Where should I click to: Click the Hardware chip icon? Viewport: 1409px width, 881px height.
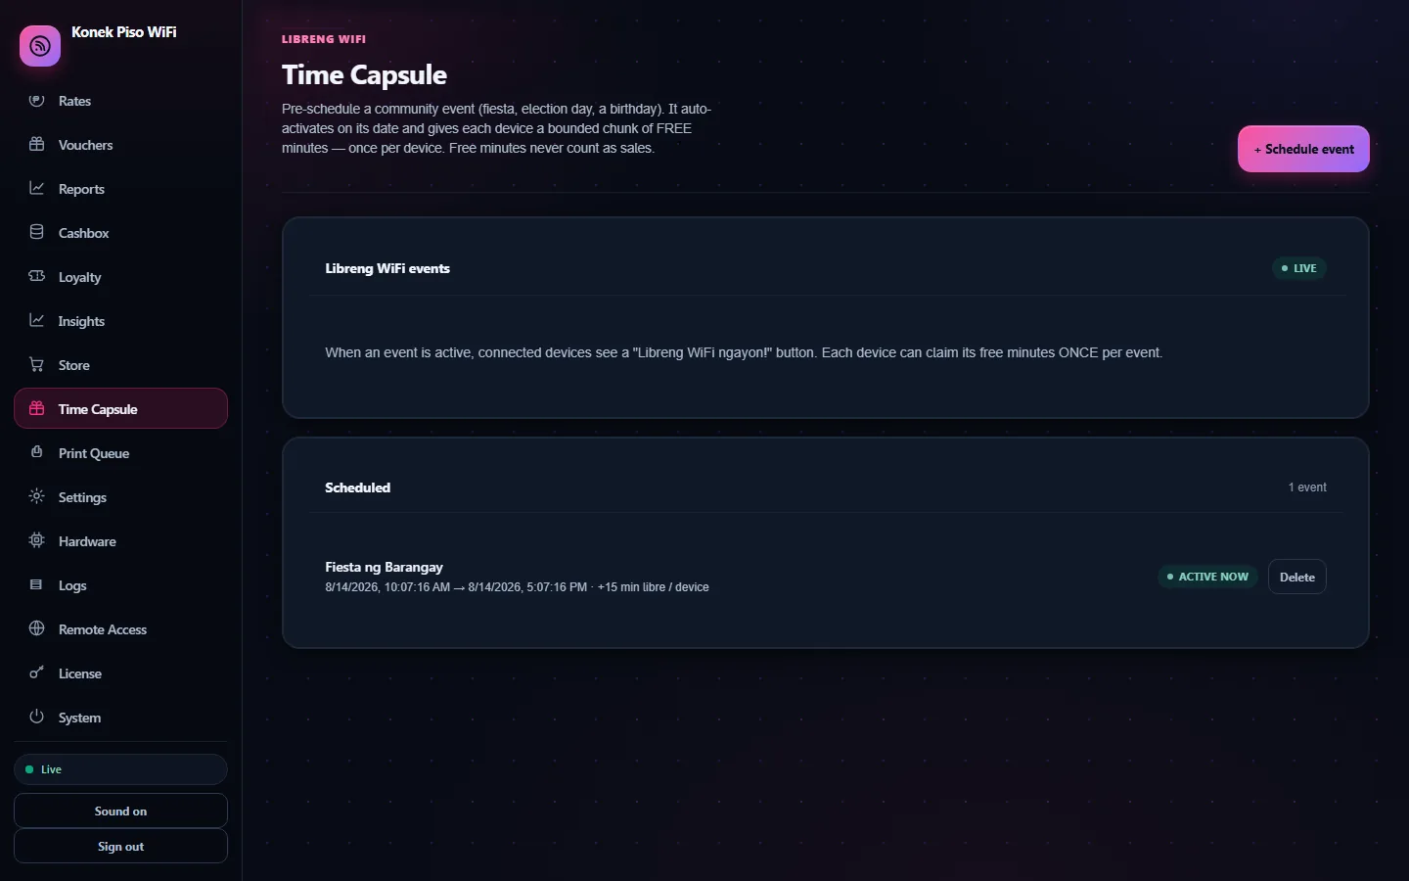[x=37, y=540]
